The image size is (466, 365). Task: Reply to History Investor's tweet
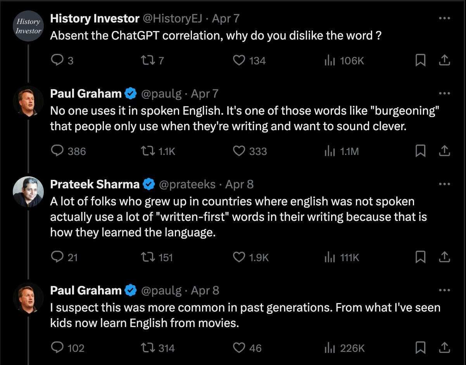tap(57, 60)
